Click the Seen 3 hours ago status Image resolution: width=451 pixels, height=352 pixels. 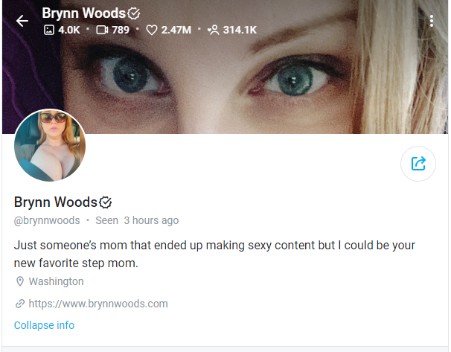tap(137, 220)
